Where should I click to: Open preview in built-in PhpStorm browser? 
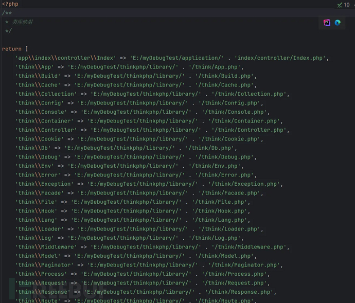327,23
